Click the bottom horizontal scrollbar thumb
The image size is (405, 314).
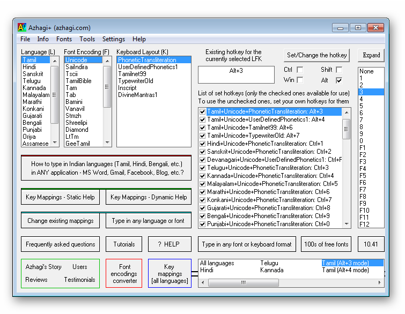(x=244, y=282)
